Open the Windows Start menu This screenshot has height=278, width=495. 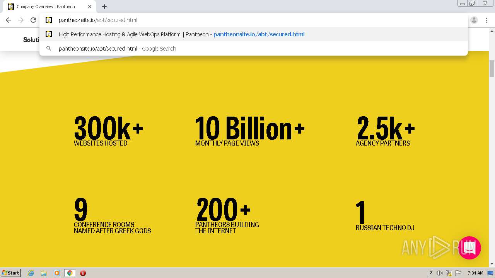[11, 273]
